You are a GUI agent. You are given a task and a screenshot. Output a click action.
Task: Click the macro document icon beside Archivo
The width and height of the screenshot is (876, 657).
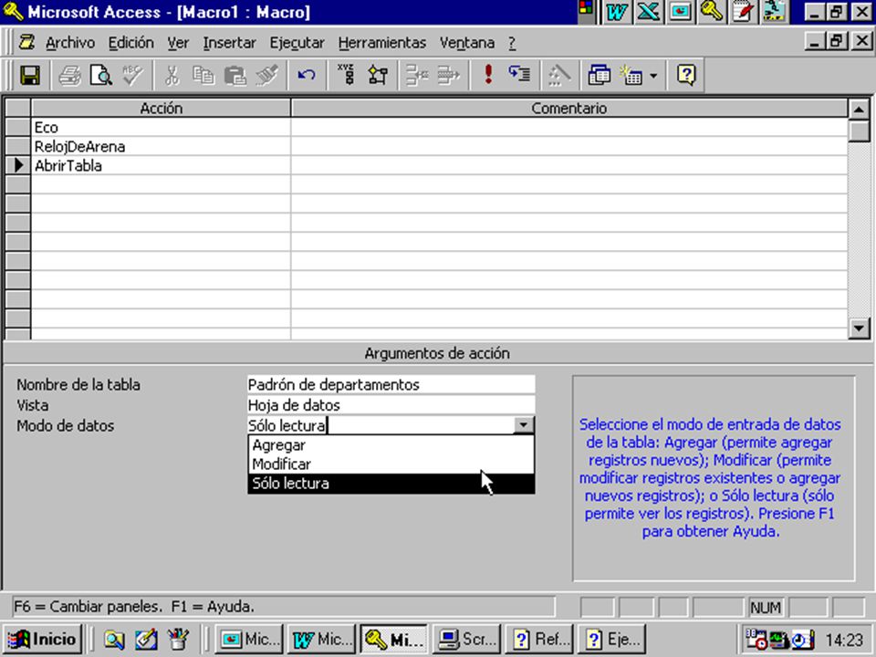[x=26, y=43]
